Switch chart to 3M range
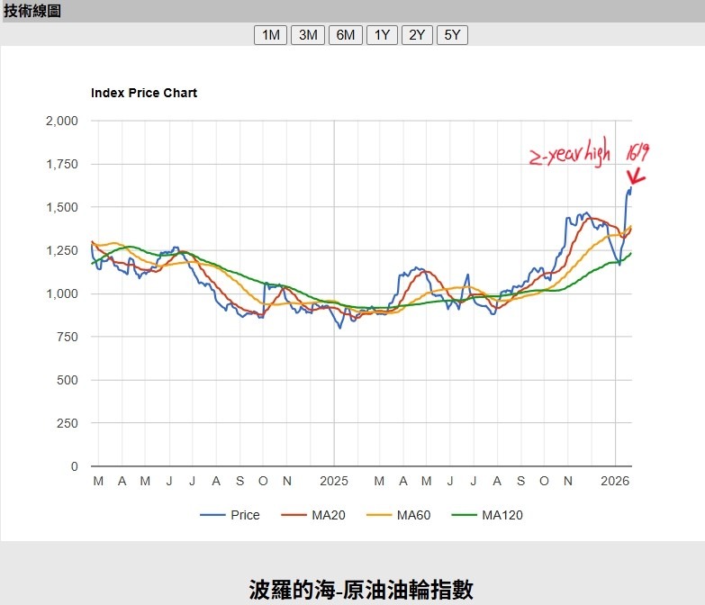The image size is (705, 605). click(x=308, y=35)
